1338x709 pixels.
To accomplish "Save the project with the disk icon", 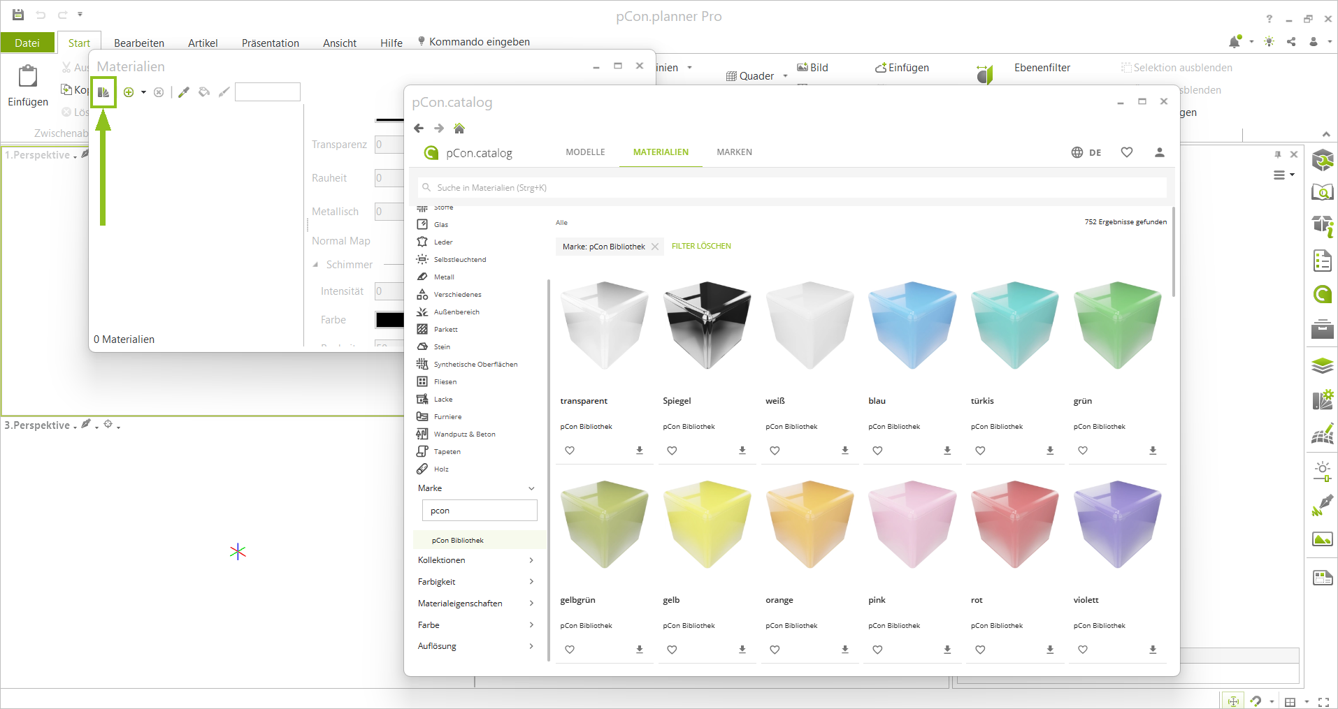I will click(18, 15).
